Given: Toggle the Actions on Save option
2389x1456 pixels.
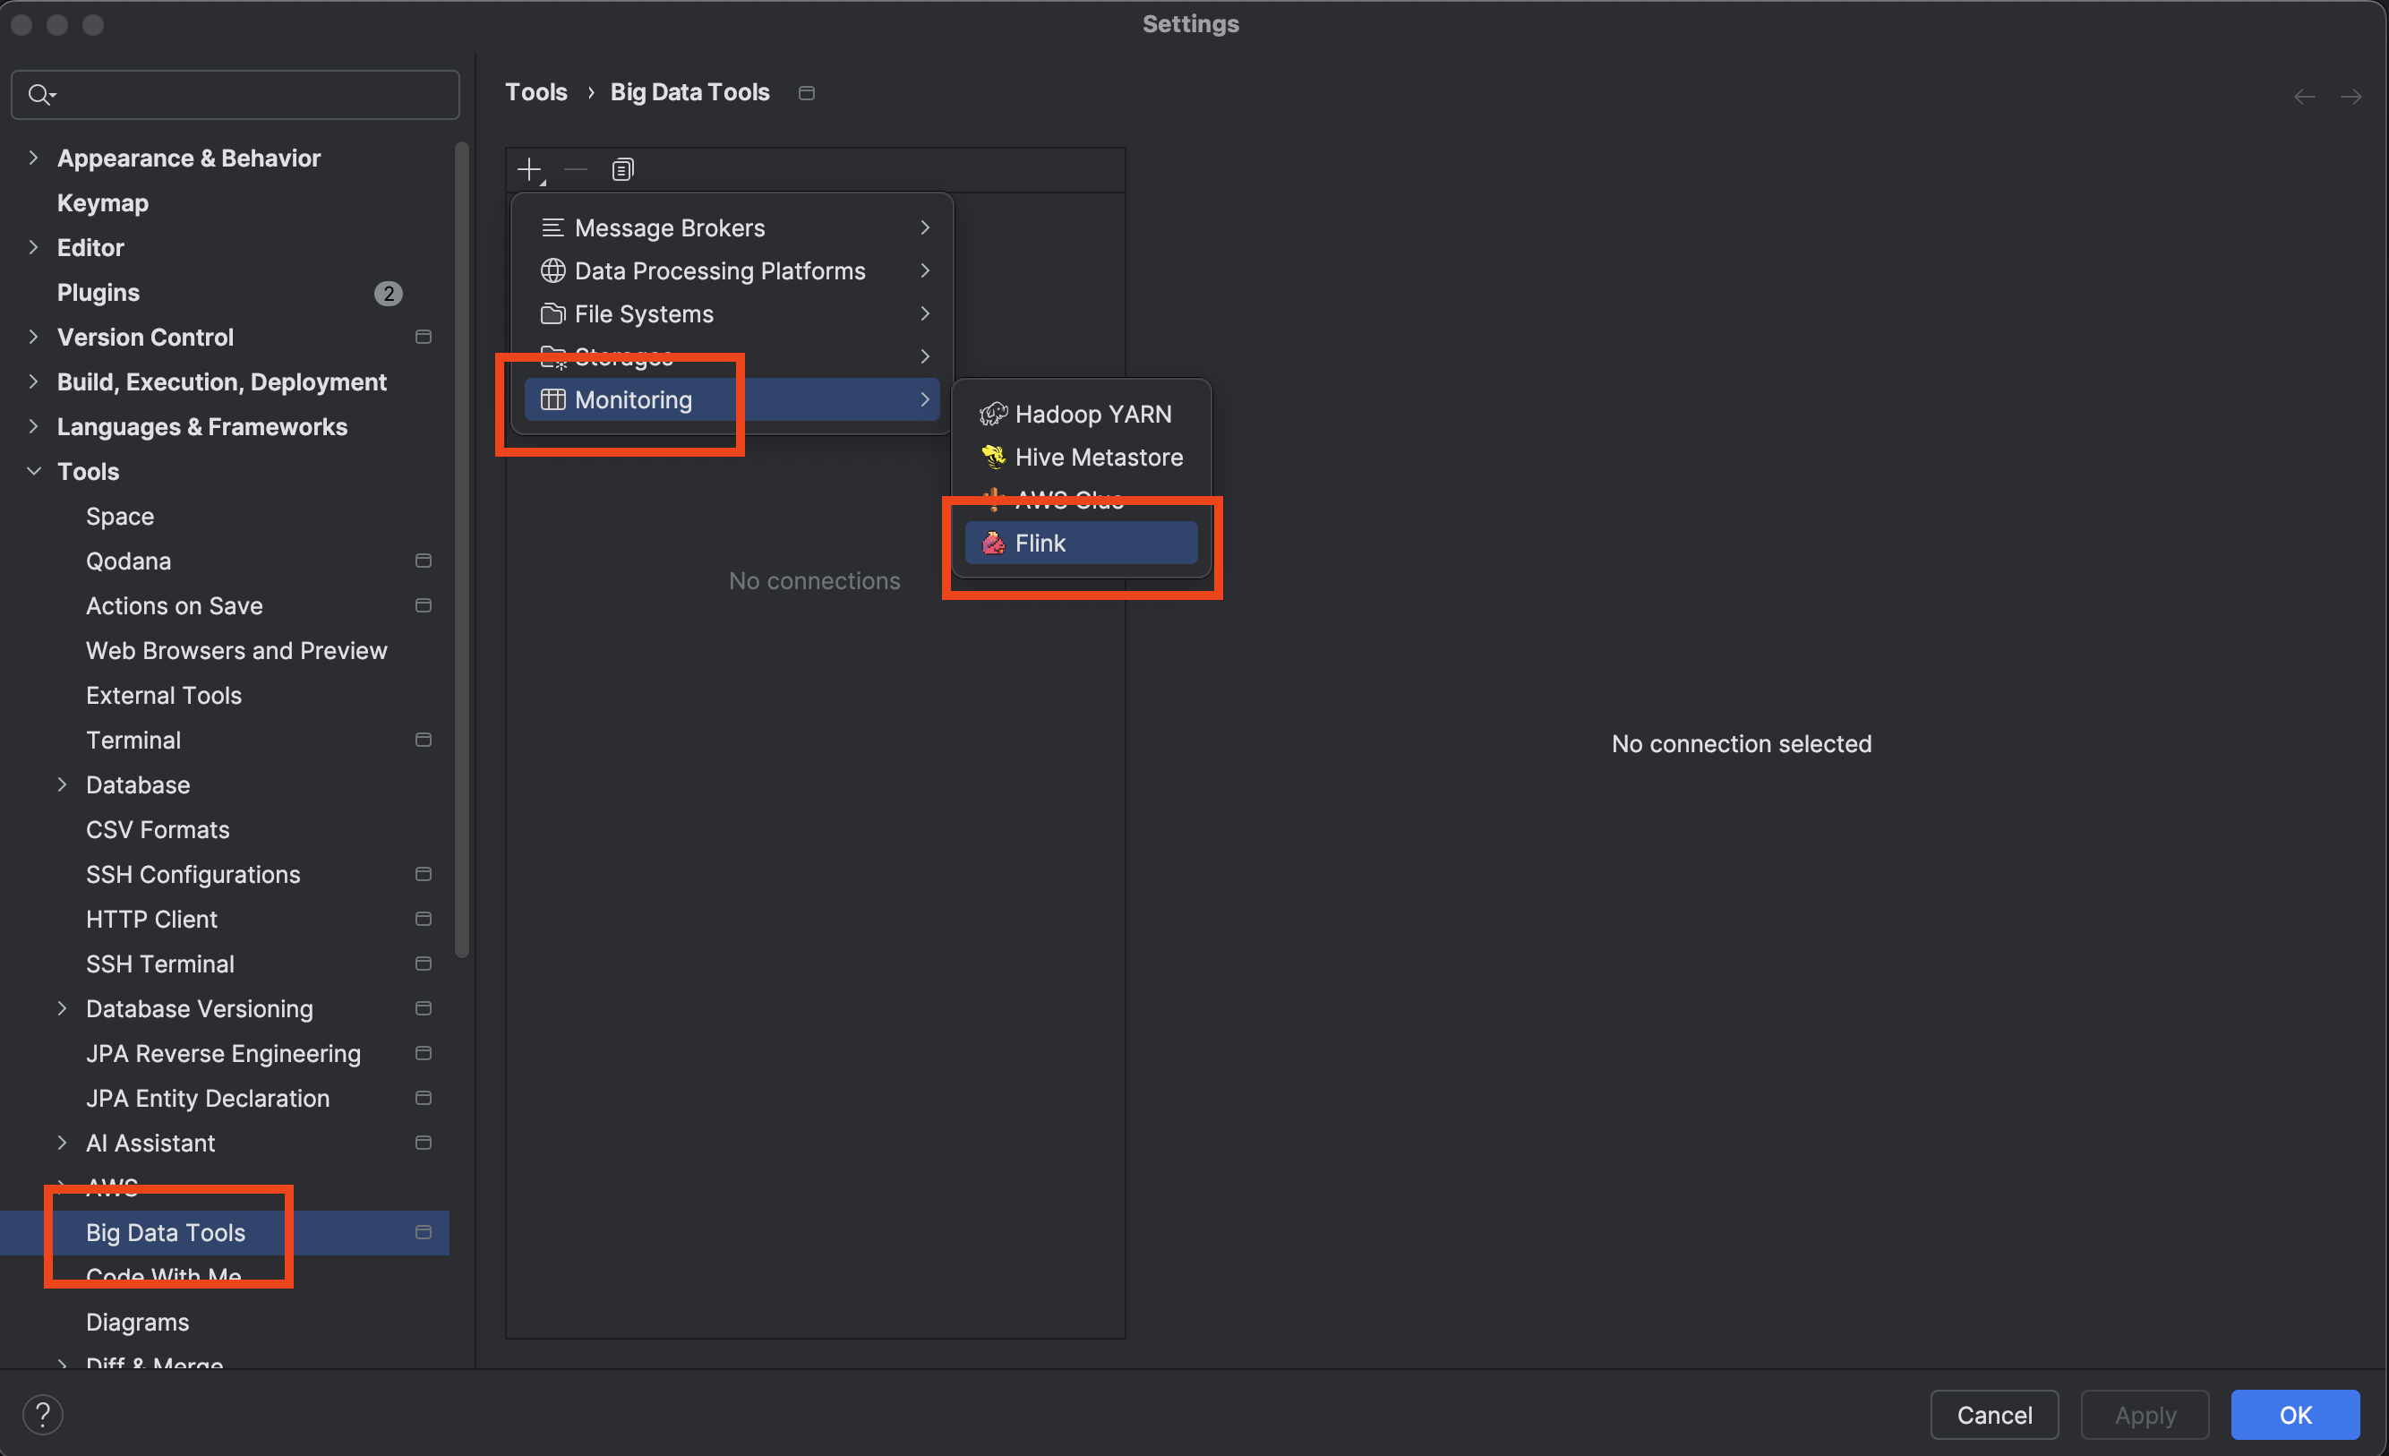Looking at the screenshot, I should click(x=424, y=604).
